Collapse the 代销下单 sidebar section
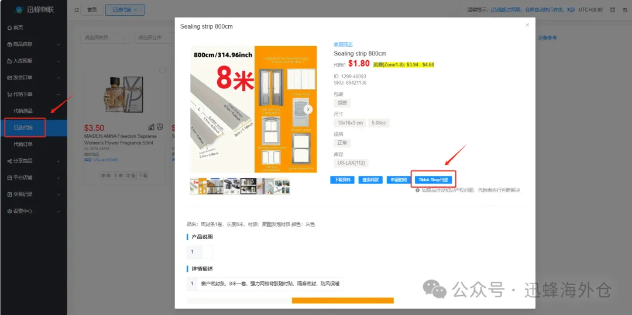This screenshot has width=632, height=315. click(x=33, y=94)
